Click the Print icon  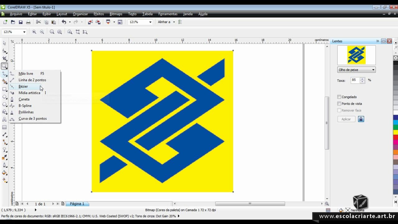pyautogui.click(x=28, y=22)
